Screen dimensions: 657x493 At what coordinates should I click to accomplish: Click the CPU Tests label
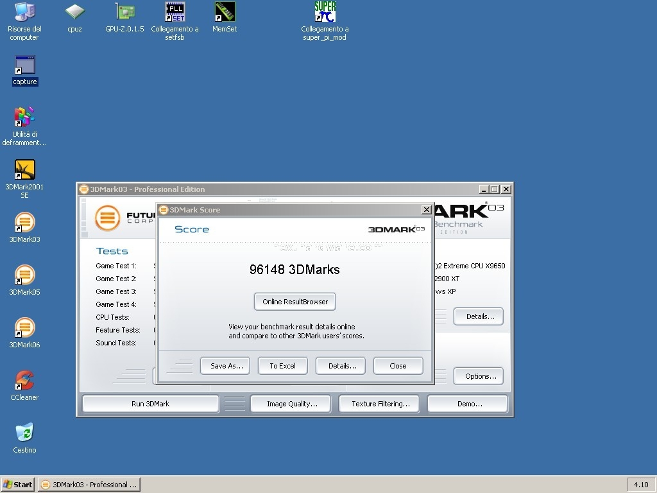click(112, 317)
